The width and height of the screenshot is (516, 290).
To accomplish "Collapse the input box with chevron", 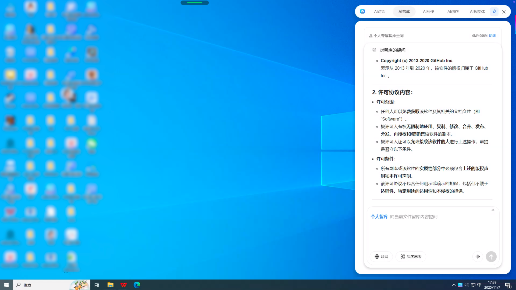I will [493, 210].
